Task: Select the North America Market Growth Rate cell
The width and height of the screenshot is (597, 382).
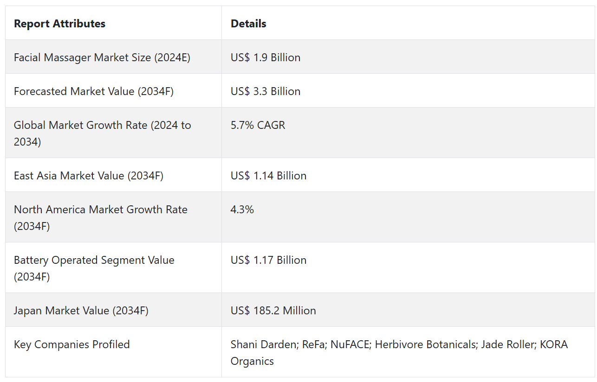Action: (100, 217)
